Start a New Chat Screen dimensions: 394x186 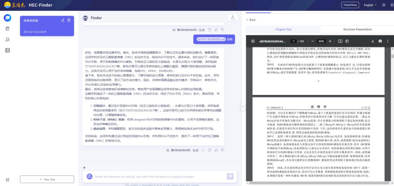[x=47, y=179]
